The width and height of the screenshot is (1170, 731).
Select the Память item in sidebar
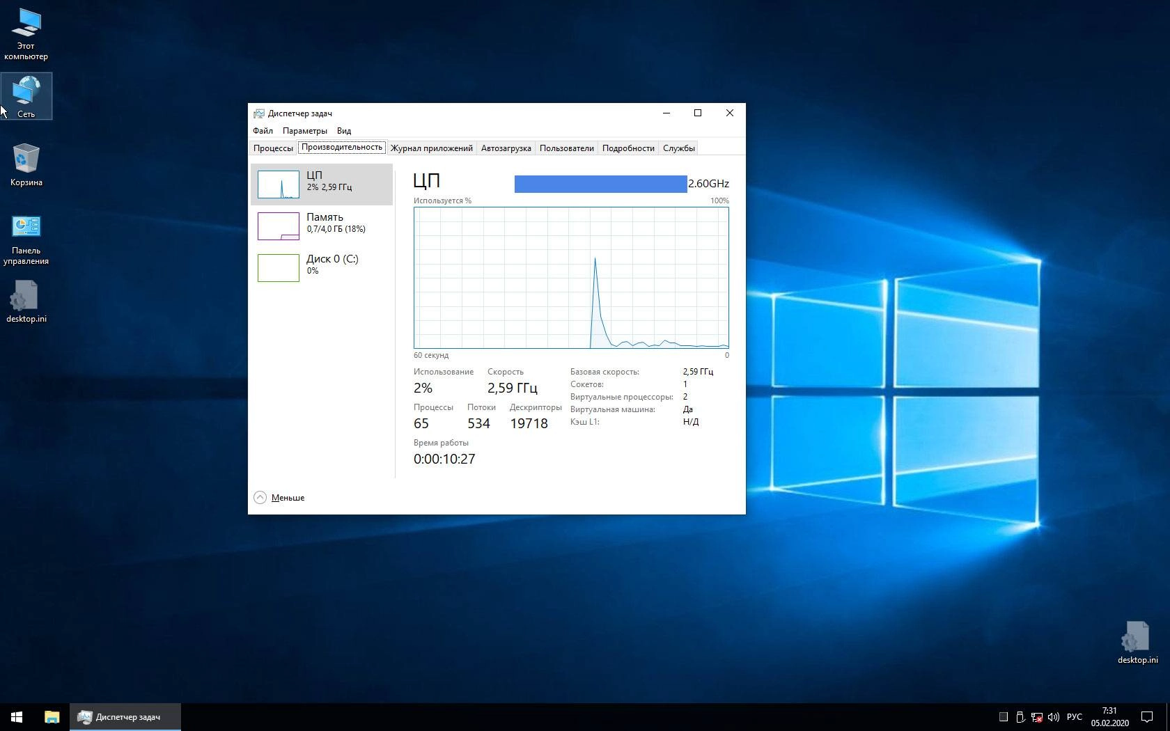click(322, 226)
